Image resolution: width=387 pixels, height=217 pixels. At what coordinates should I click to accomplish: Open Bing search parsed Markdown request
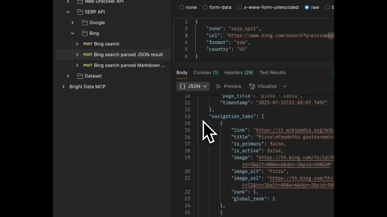click(x=129, y=65)
